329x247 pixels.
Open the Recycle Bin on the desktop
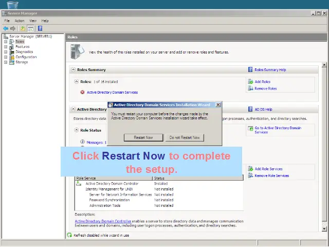pos(12,5)
